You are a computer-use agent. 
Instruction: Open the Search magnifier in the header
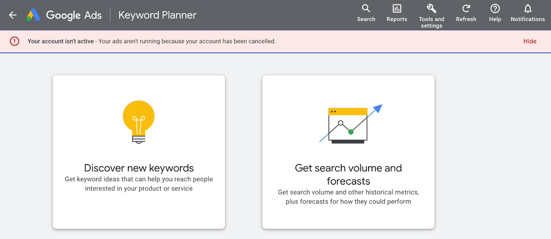(x=366, y=9)
